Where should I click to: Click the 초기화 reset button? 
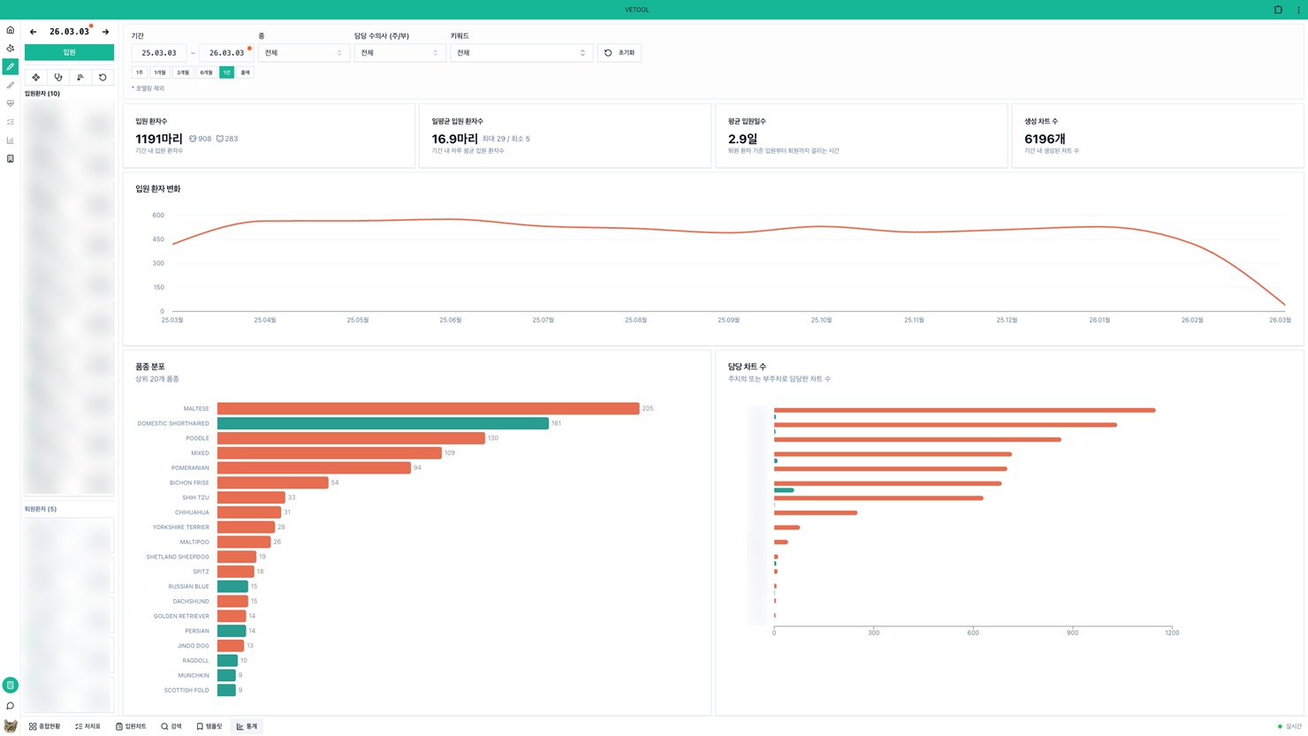(x=620, y=53)
